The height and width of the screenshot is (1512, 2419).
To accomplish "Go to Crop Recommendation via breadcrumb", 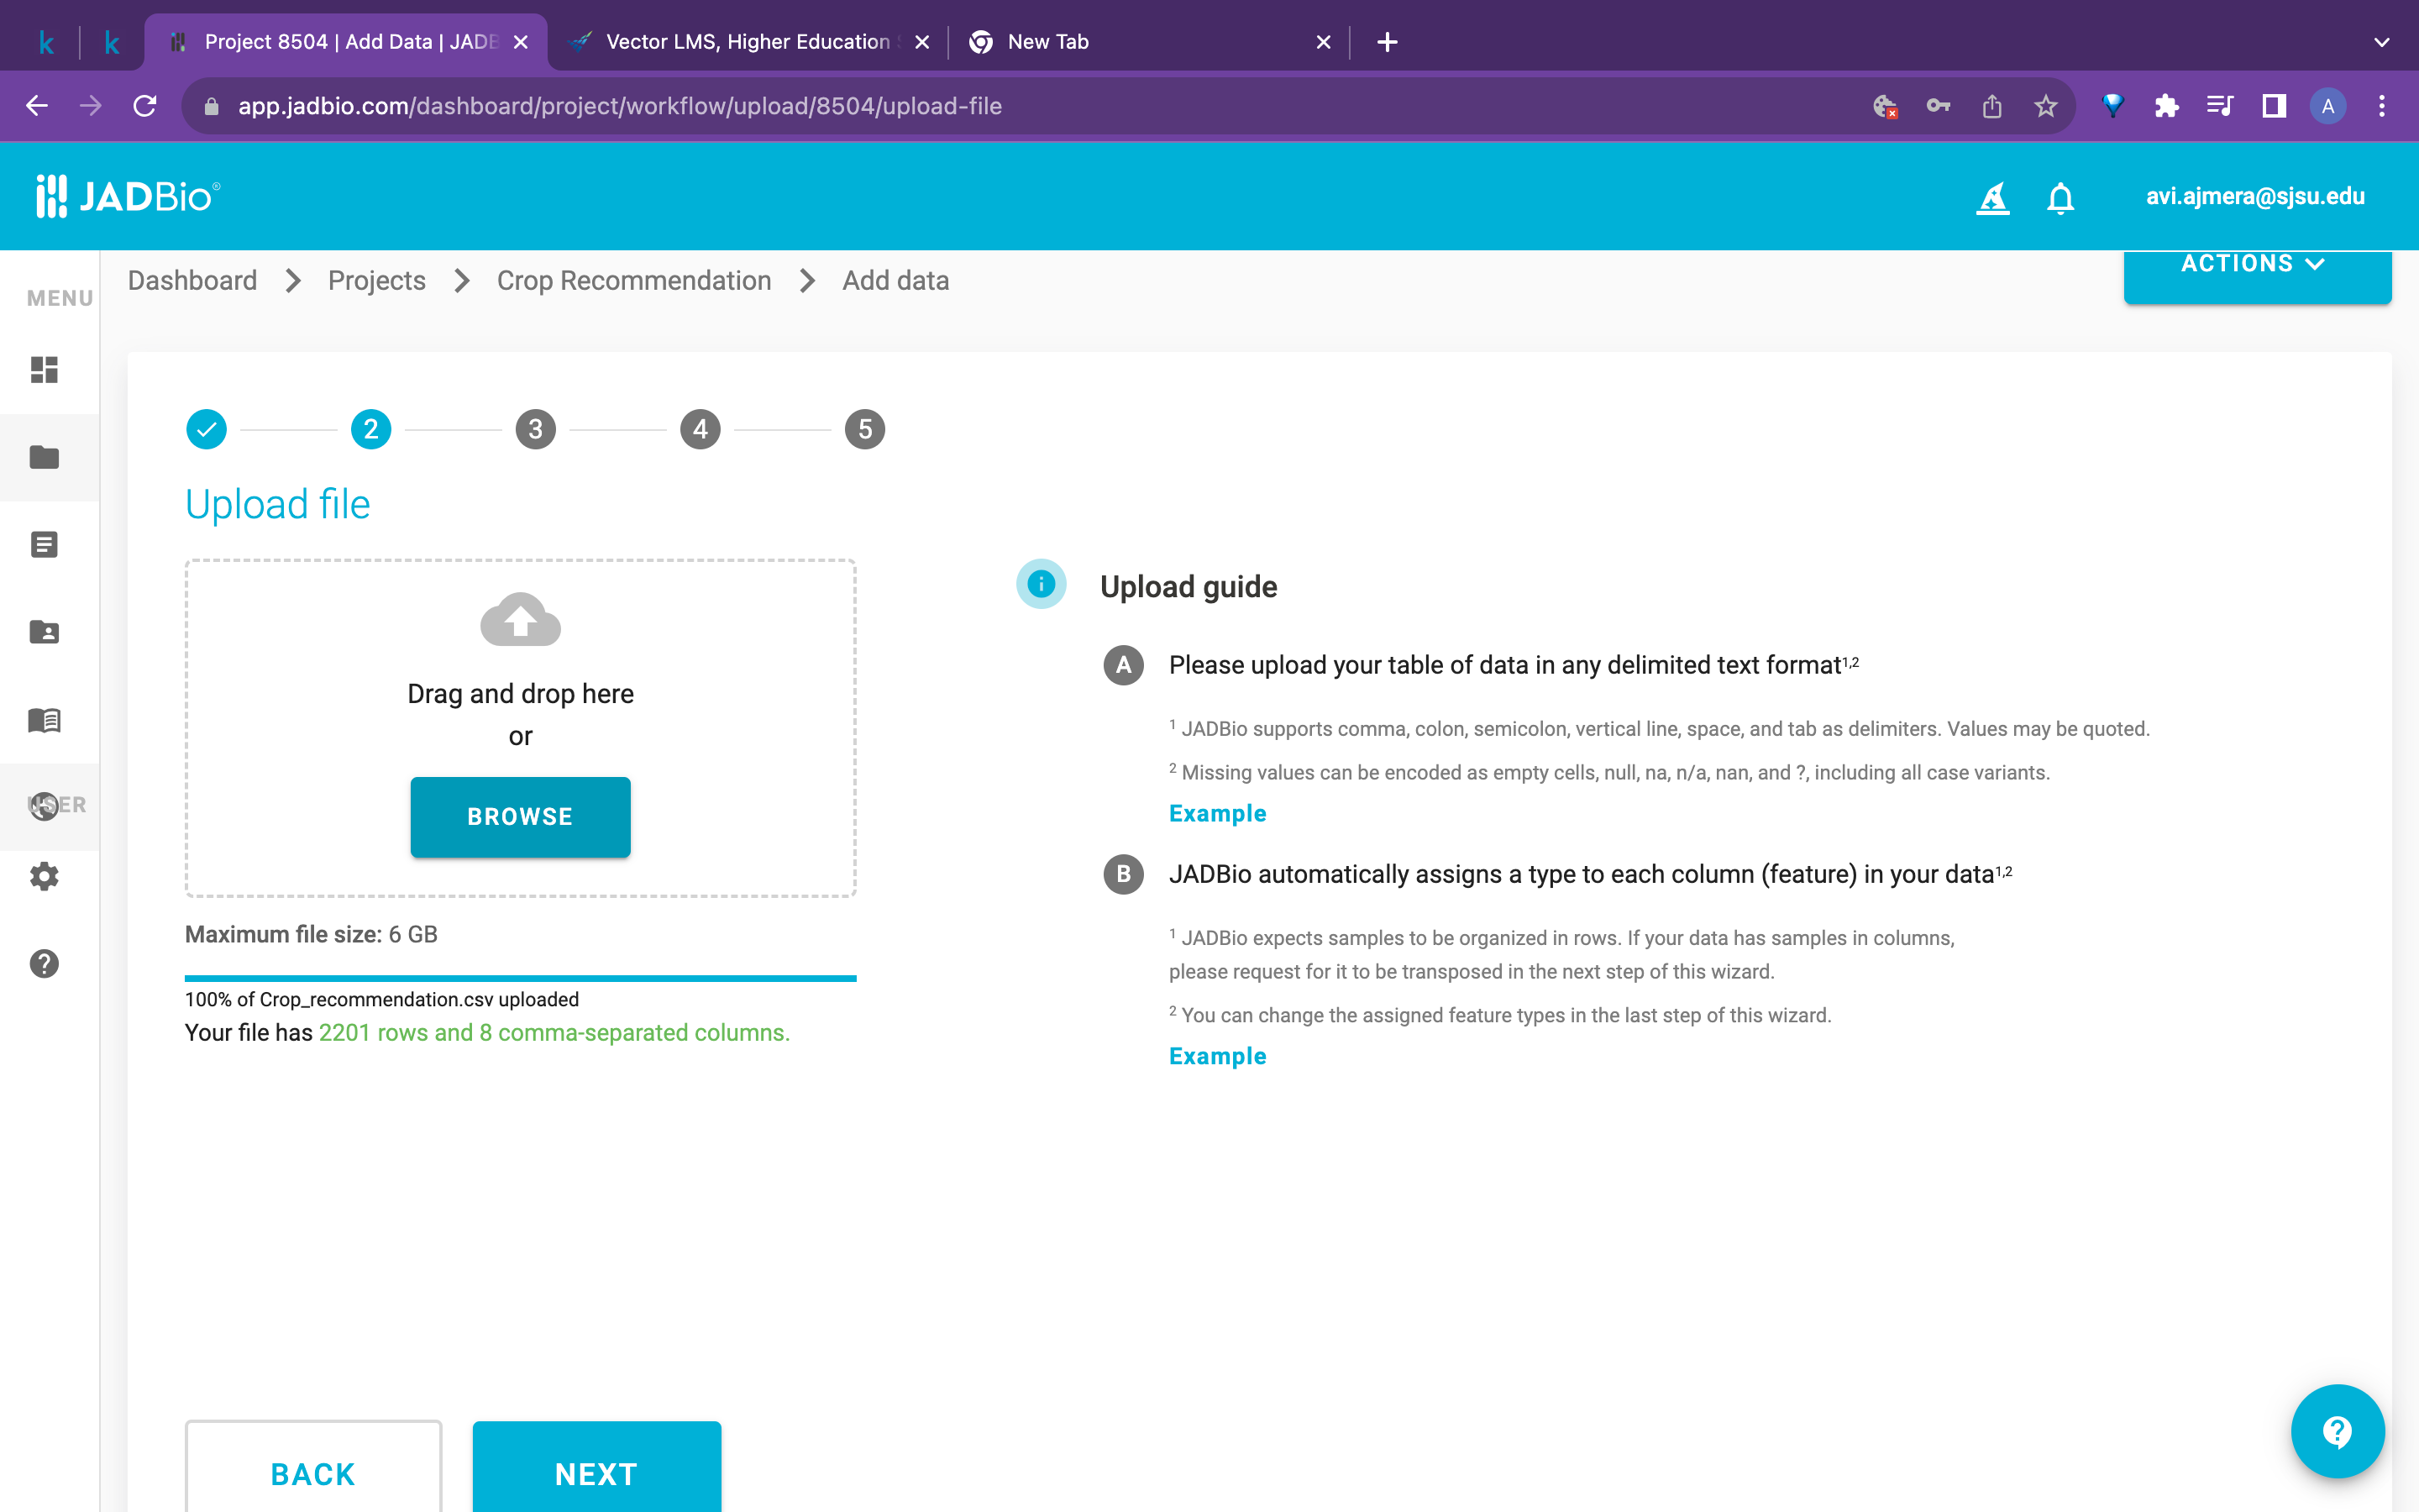I will (x=634, y=281).
